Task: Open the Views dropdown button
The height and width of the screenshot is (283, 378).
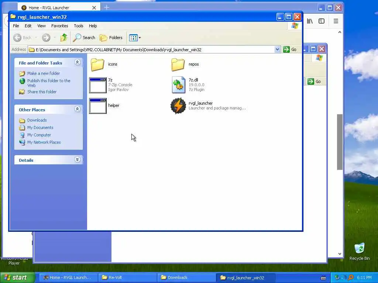Action: (x=135, y=38)
